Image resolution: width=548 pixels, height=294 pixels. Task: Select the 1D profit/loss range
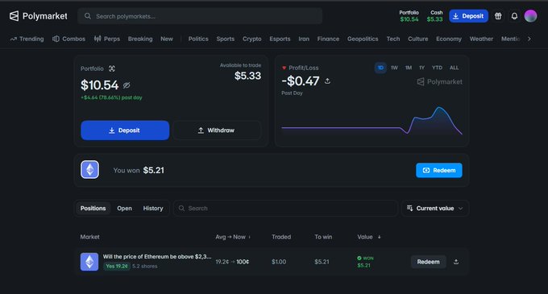tap(380, 68)
